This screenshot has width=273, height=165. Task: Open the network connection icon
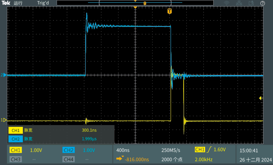[239, 3]
